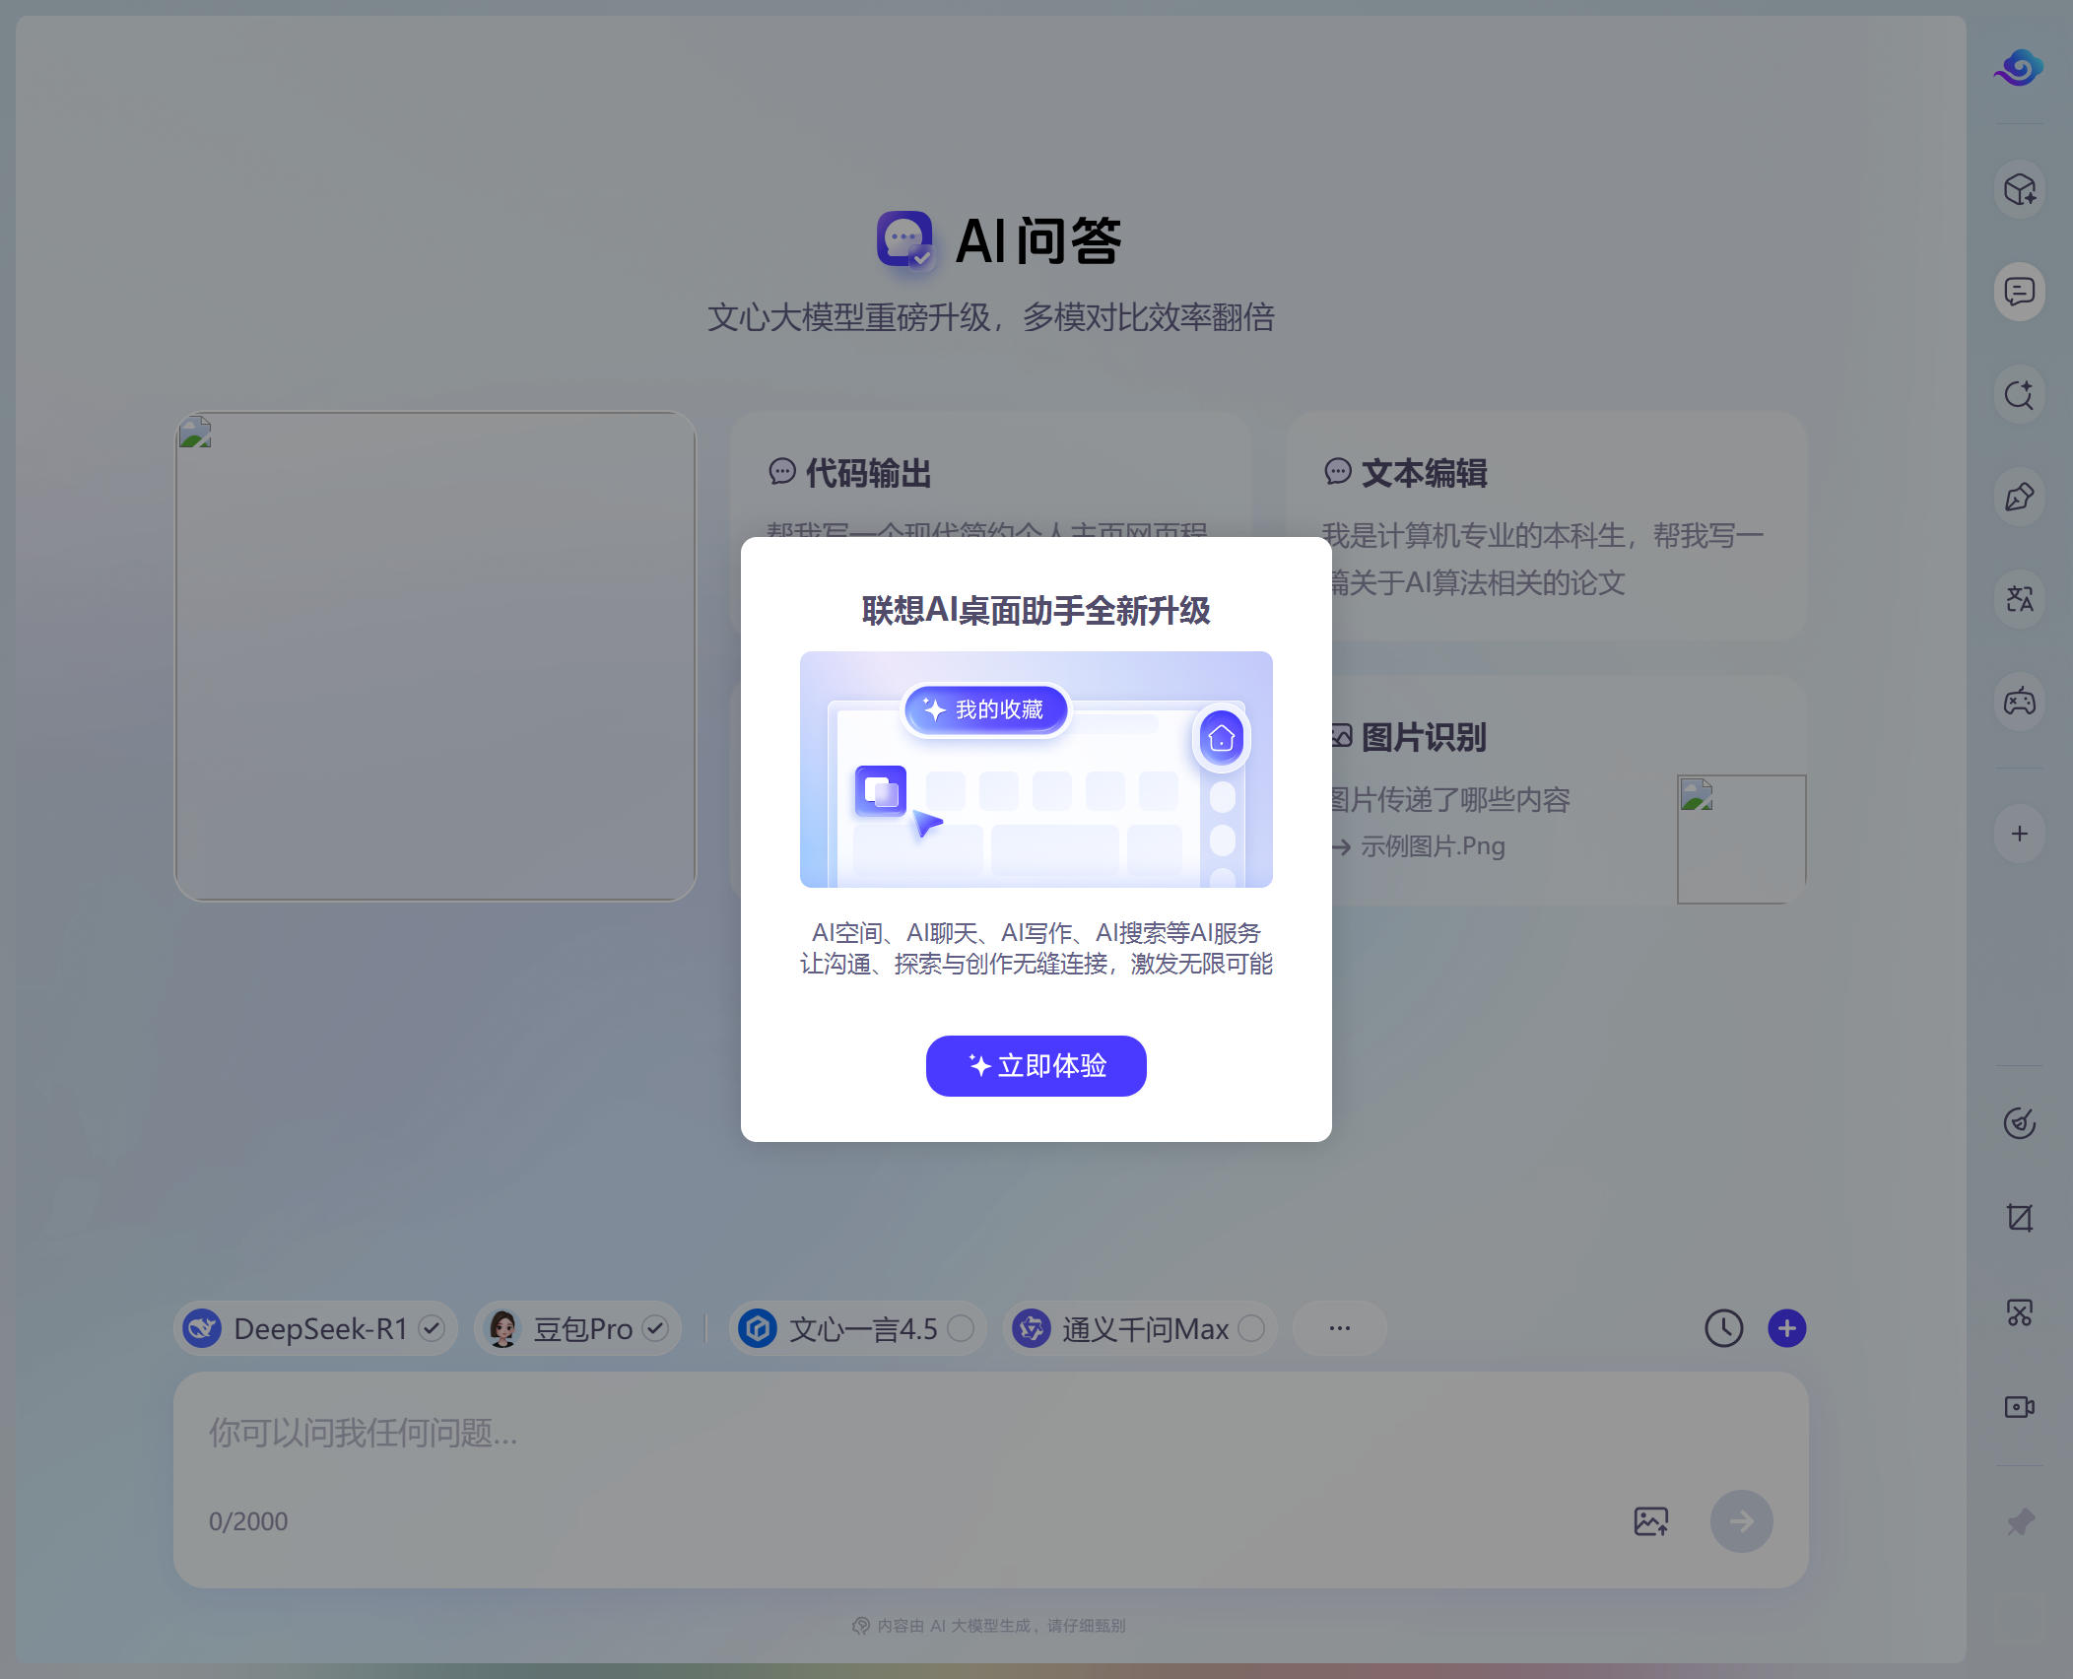2073x1679 pixels.
Task: Click the image upload icon in input box
Action: tap(1650, 1521)
